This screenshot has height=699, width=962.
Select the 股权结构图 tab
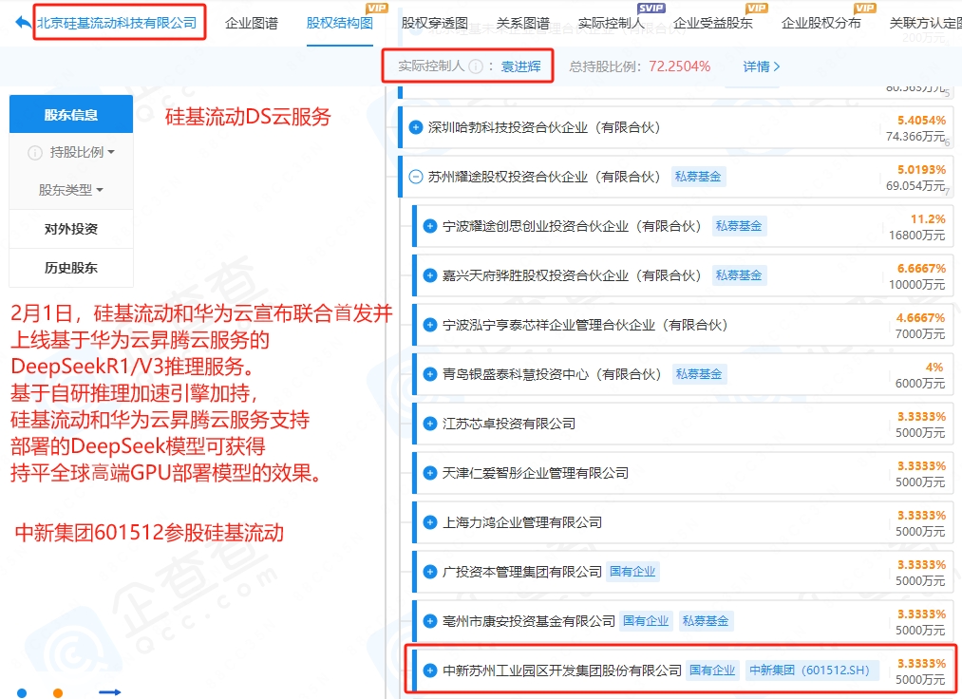tap(339, 24)
